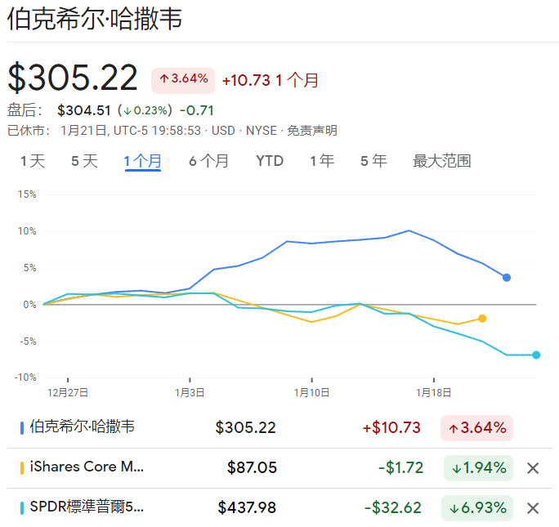Switch chart to 1年 range
The width and height of the screenshot is (559, 527).
322,161
